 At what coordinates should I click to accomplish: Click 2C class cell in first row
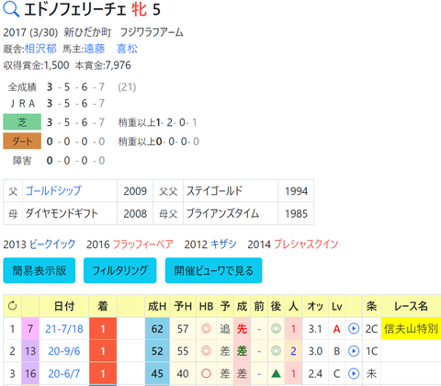tap(371, 329)
